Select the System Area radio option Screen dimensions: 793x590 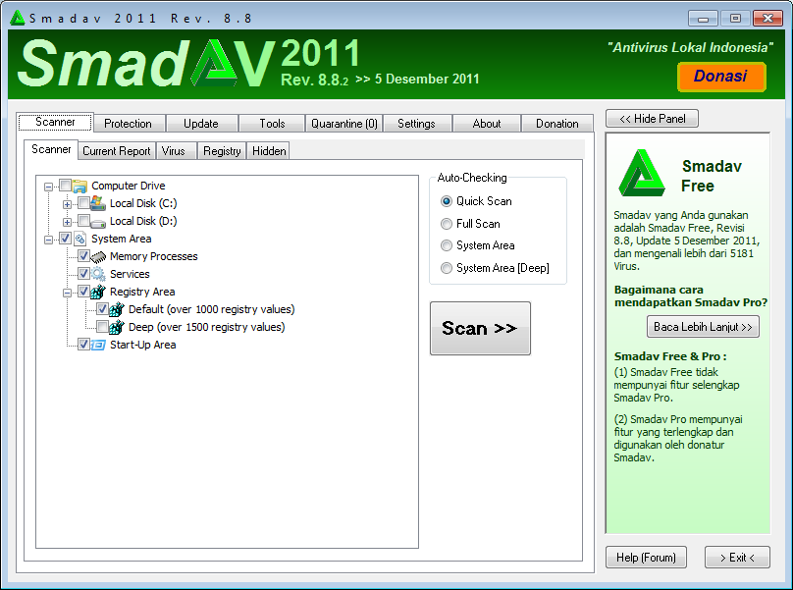click(446, 245)
